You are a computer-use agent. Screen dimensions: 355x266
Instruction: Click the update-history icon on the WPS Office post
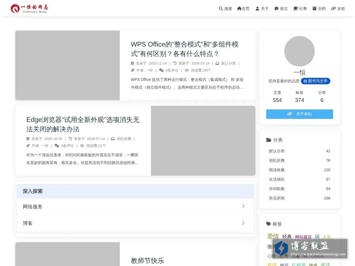[x=175, y=63]
